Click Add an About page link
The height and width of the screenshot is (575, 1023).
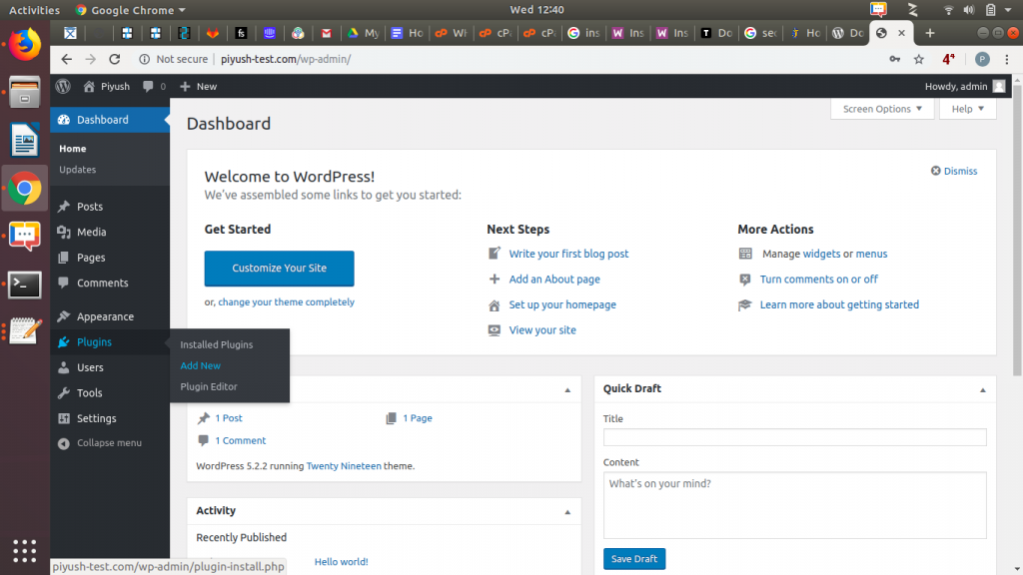(554, 280)
